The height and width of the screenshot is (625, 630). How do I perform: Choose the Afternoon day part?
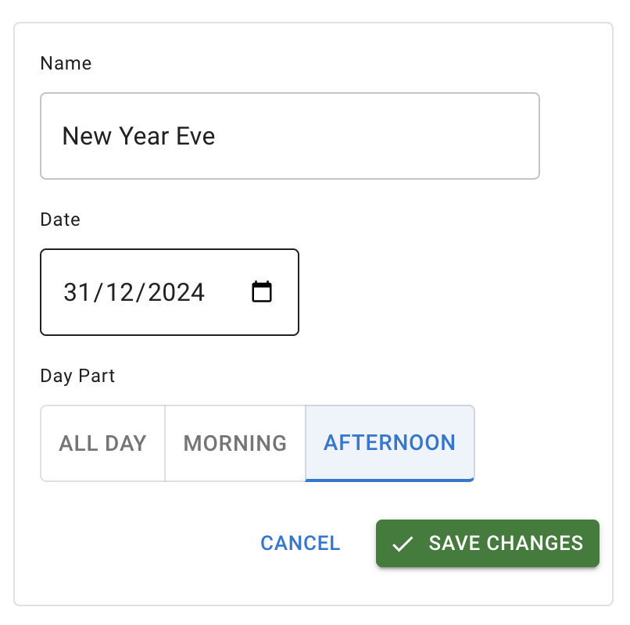pos(389,443)
